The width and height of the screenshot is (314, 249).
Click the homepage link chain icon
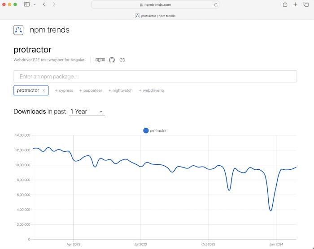coord(122,60)
